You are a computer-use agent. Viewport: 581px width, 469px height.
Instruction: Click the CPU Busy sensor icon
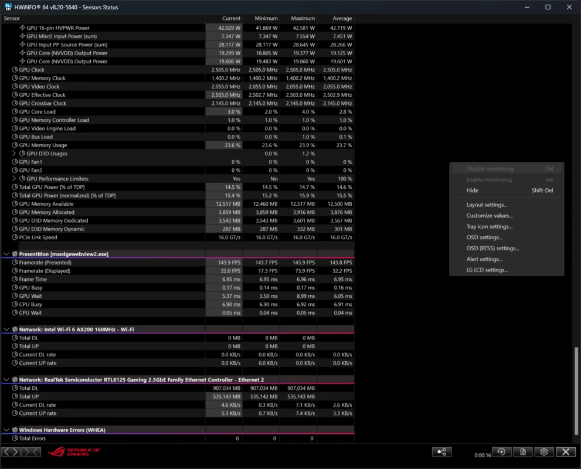15,304
